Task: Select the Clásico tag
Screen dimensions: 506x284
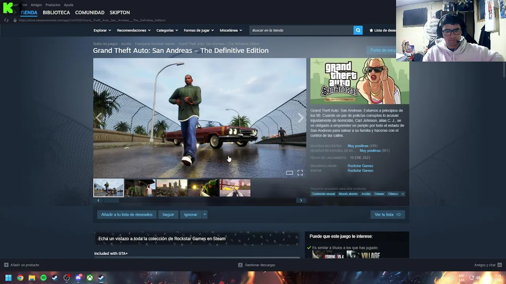Action: [393, 194]
